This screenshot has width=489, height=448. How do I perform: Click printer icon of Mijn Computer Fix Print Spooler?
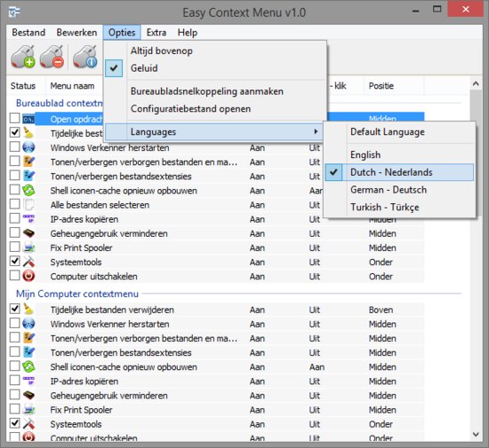coord(28,410)
